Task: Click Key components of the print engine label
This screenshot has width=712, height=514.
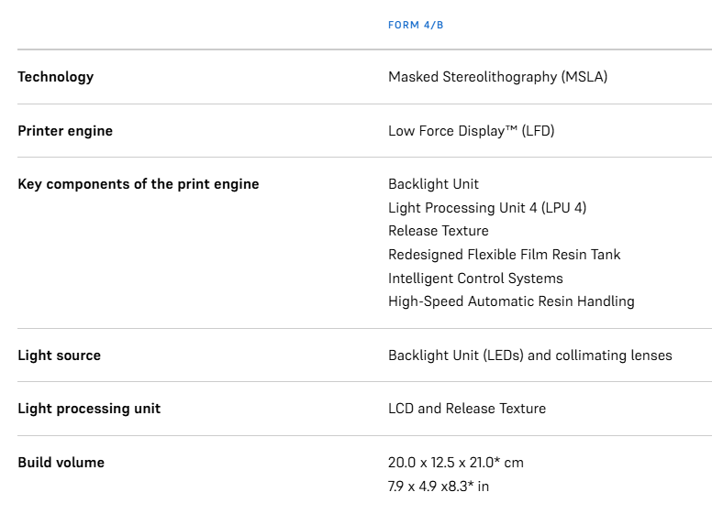Action: [x=138, y=184]
